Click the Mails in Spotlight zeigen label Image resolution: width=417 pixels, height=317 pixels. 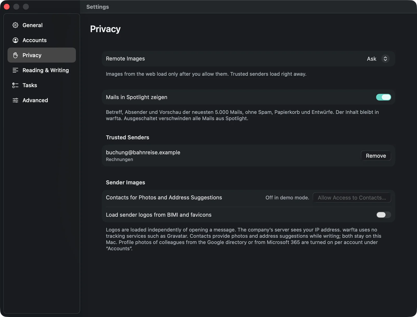tap(137, 97)
